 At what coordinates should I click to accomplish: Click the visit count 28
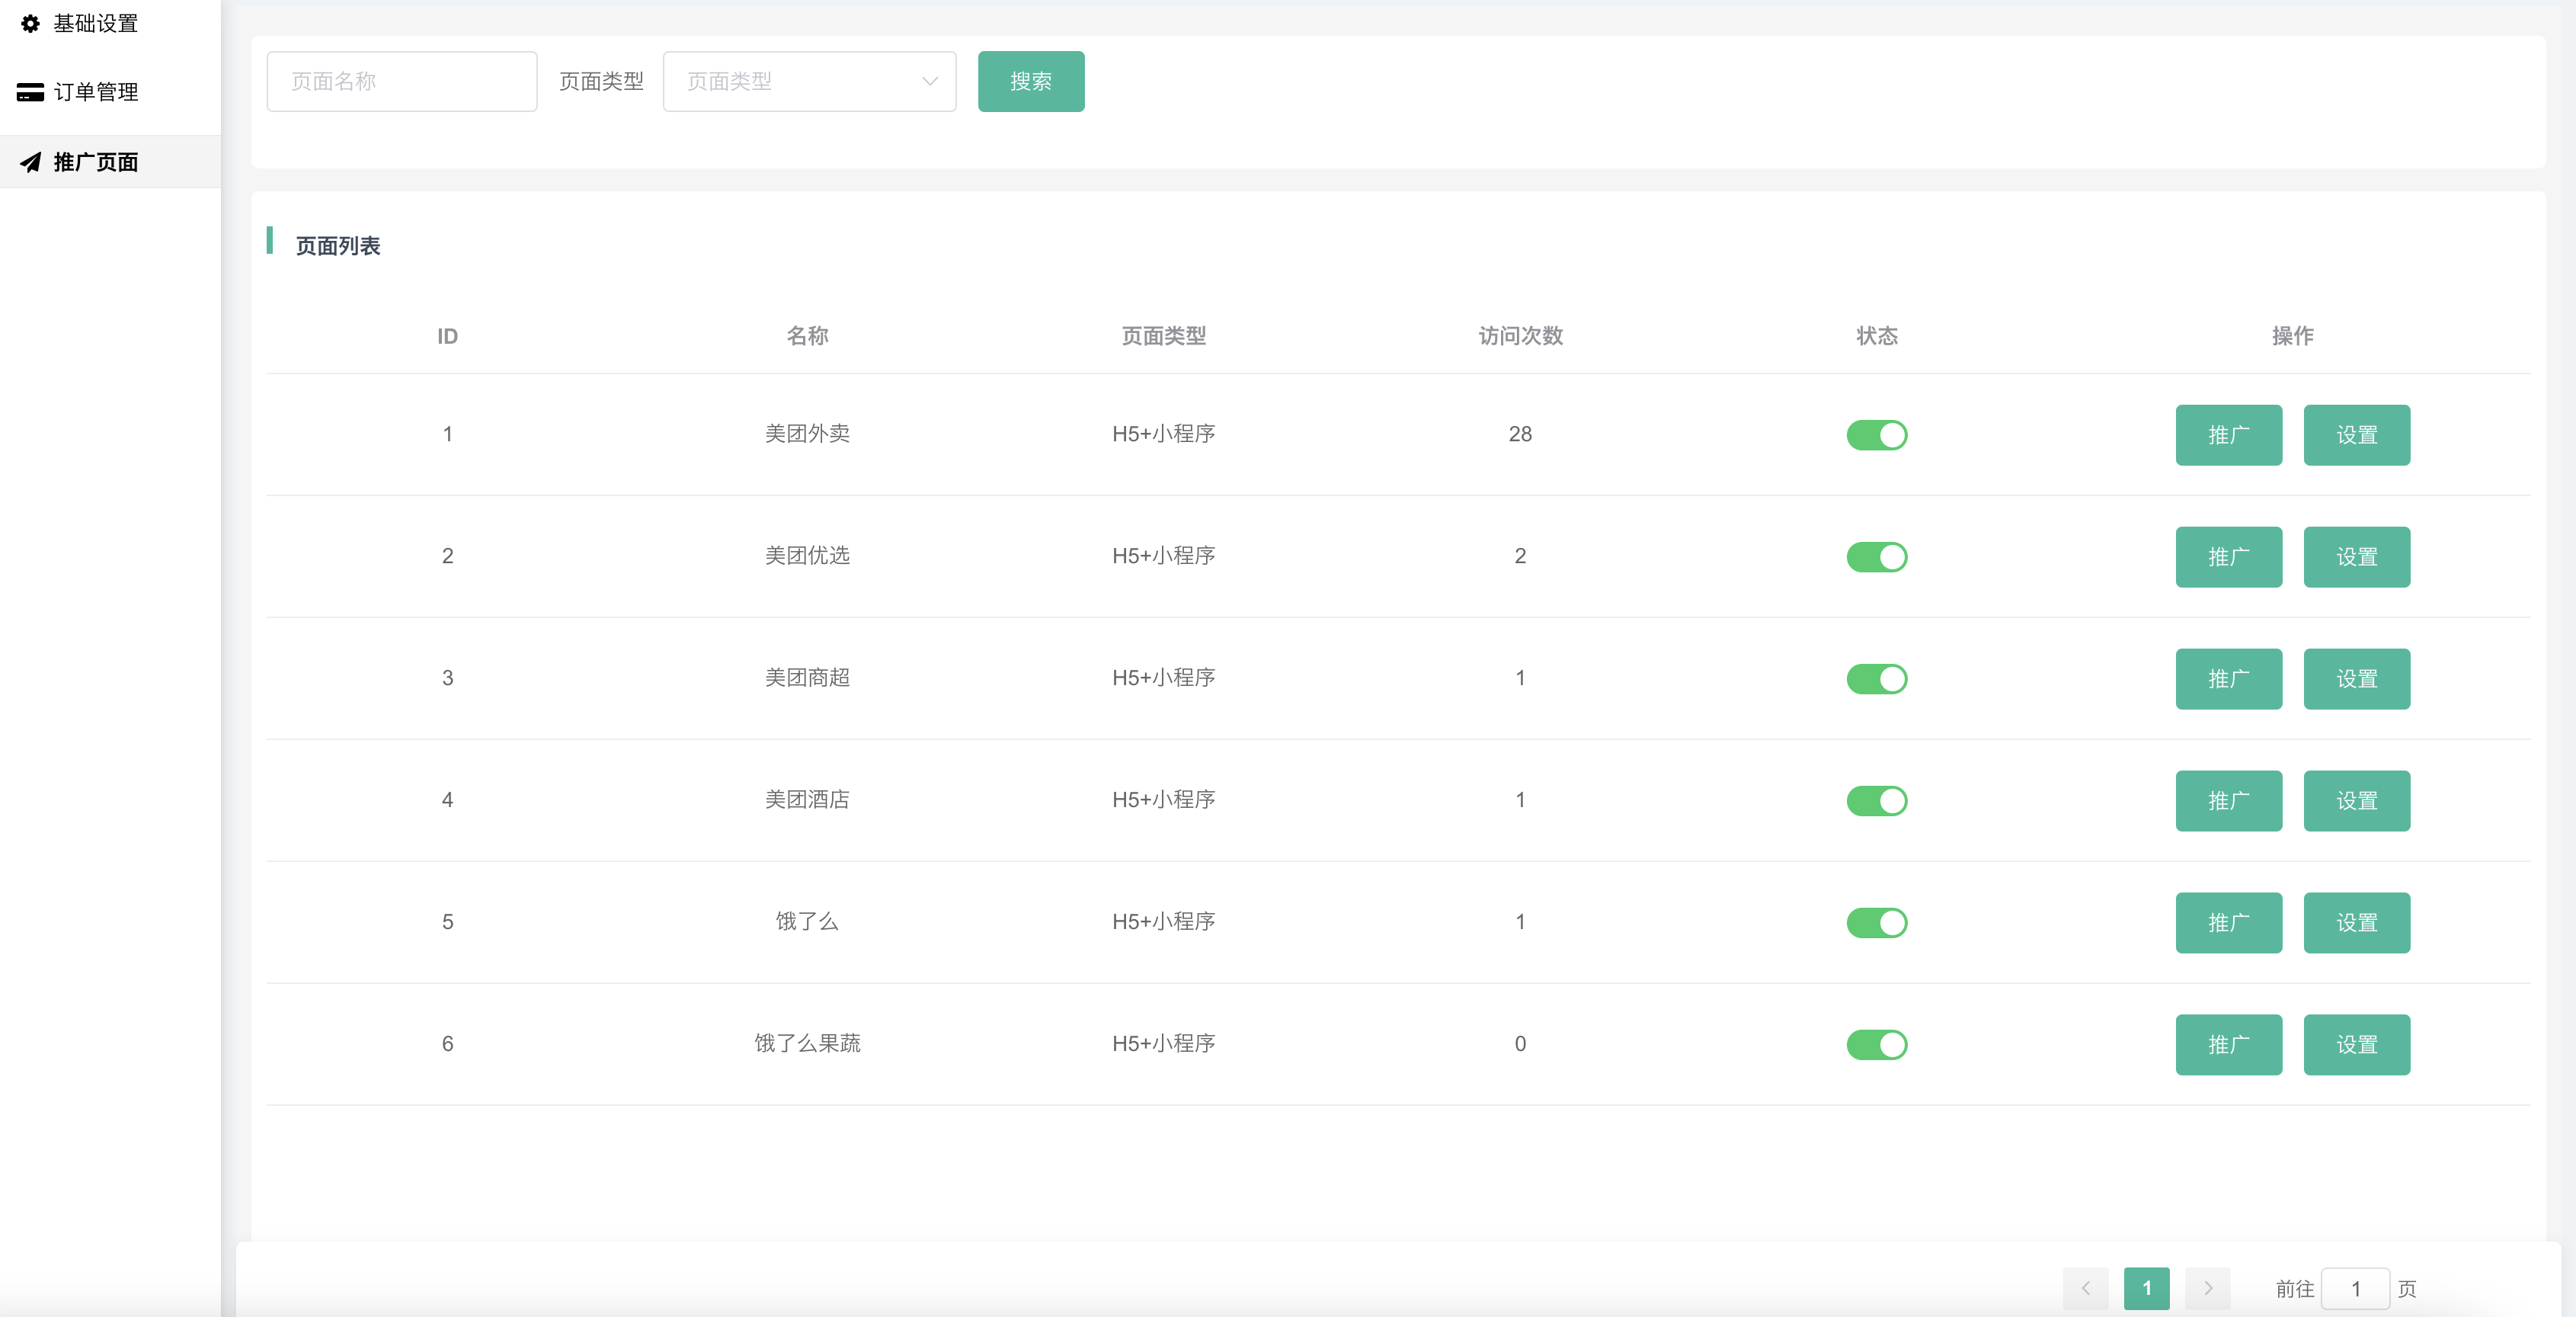click(1520, 434)
